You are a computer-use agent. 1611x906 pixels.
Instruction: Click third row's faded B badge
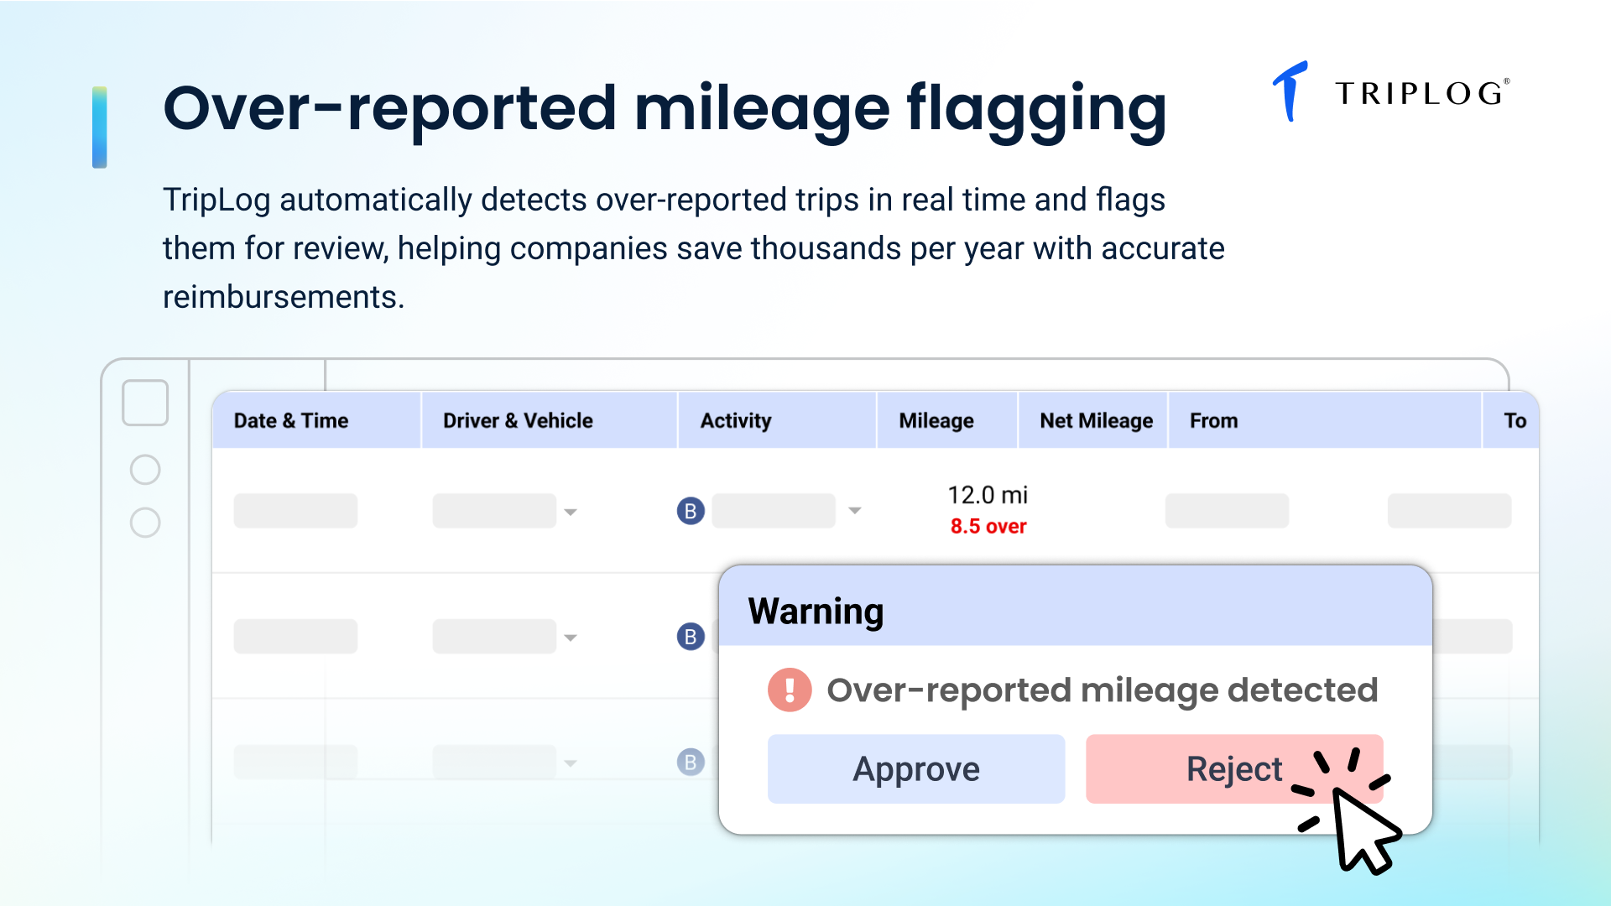[x=690, y=762]
